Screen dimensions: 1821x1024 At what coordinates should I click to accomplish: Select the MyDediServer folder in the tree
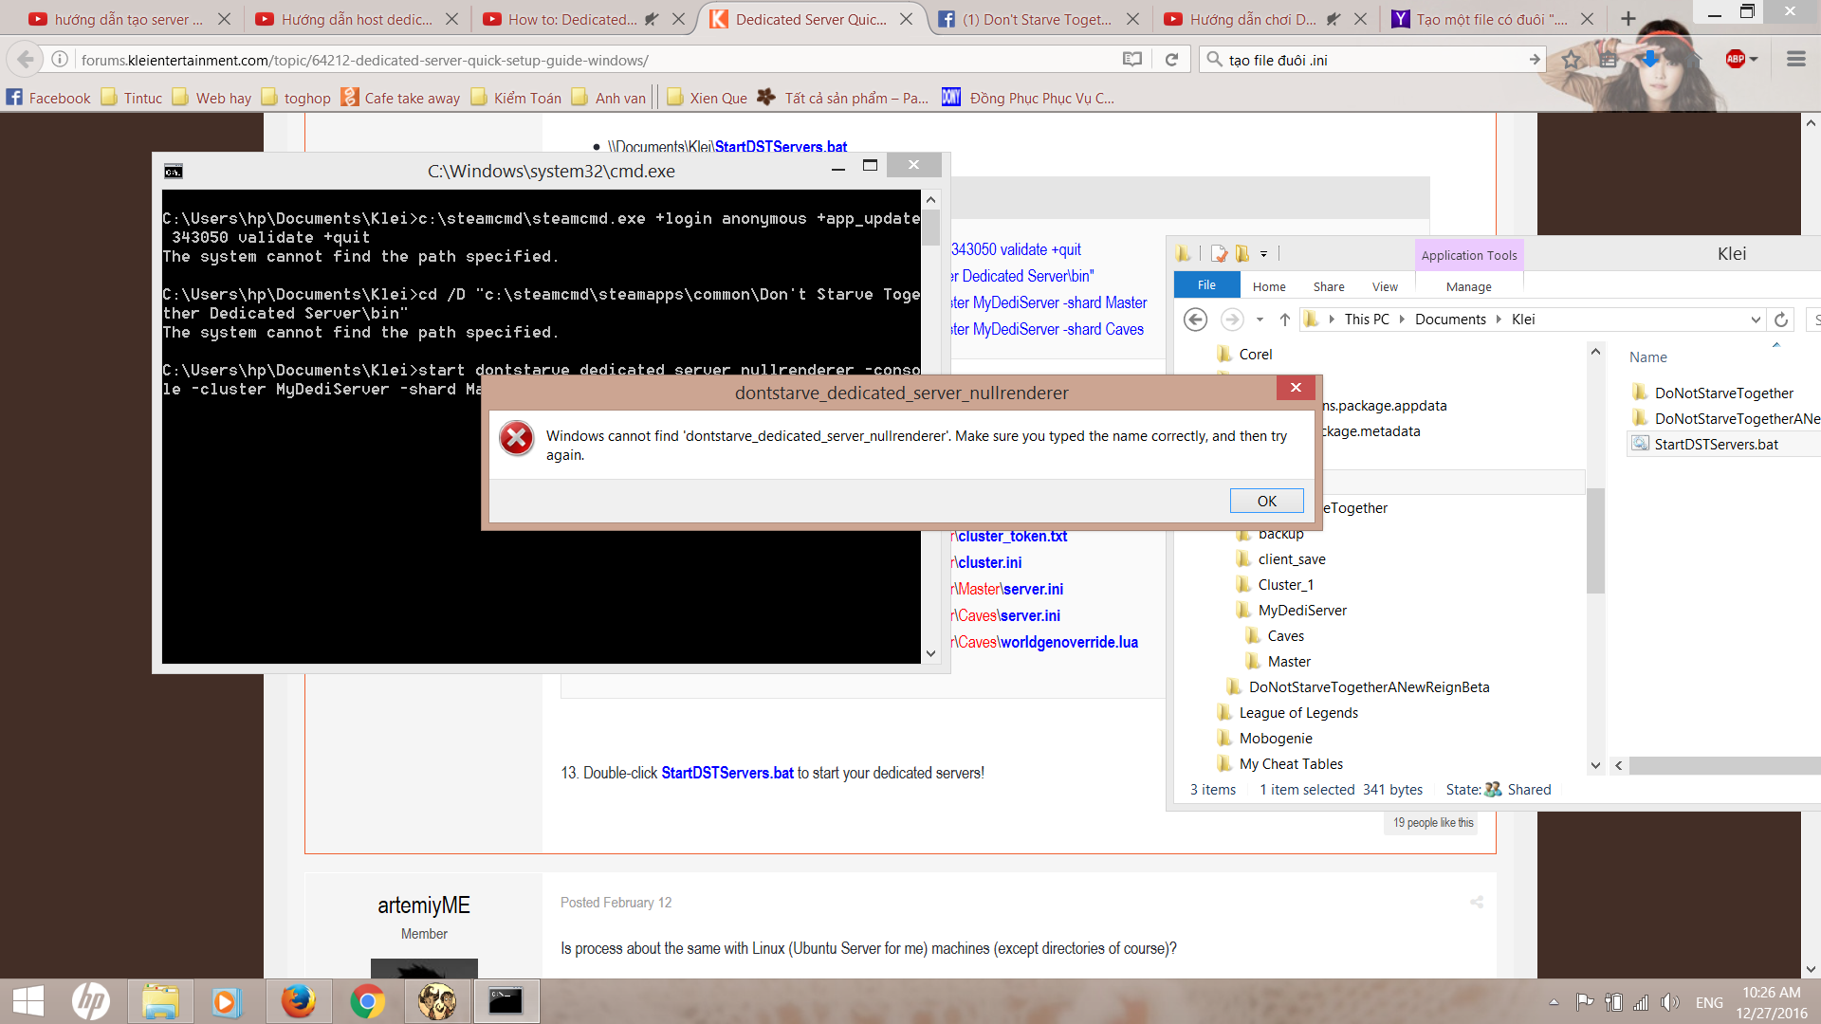point(1301,611)
